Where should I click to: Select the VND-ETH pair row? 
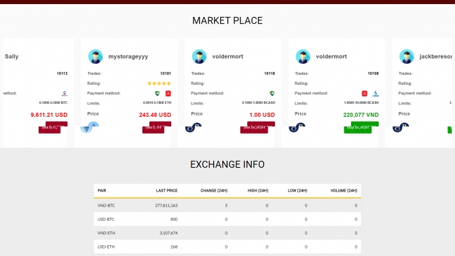(x=227, y=233)
